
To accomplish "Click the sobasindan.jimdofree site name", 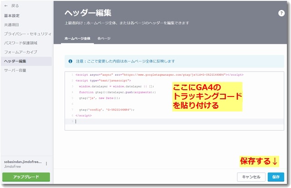I will click(x=22, y=161).
